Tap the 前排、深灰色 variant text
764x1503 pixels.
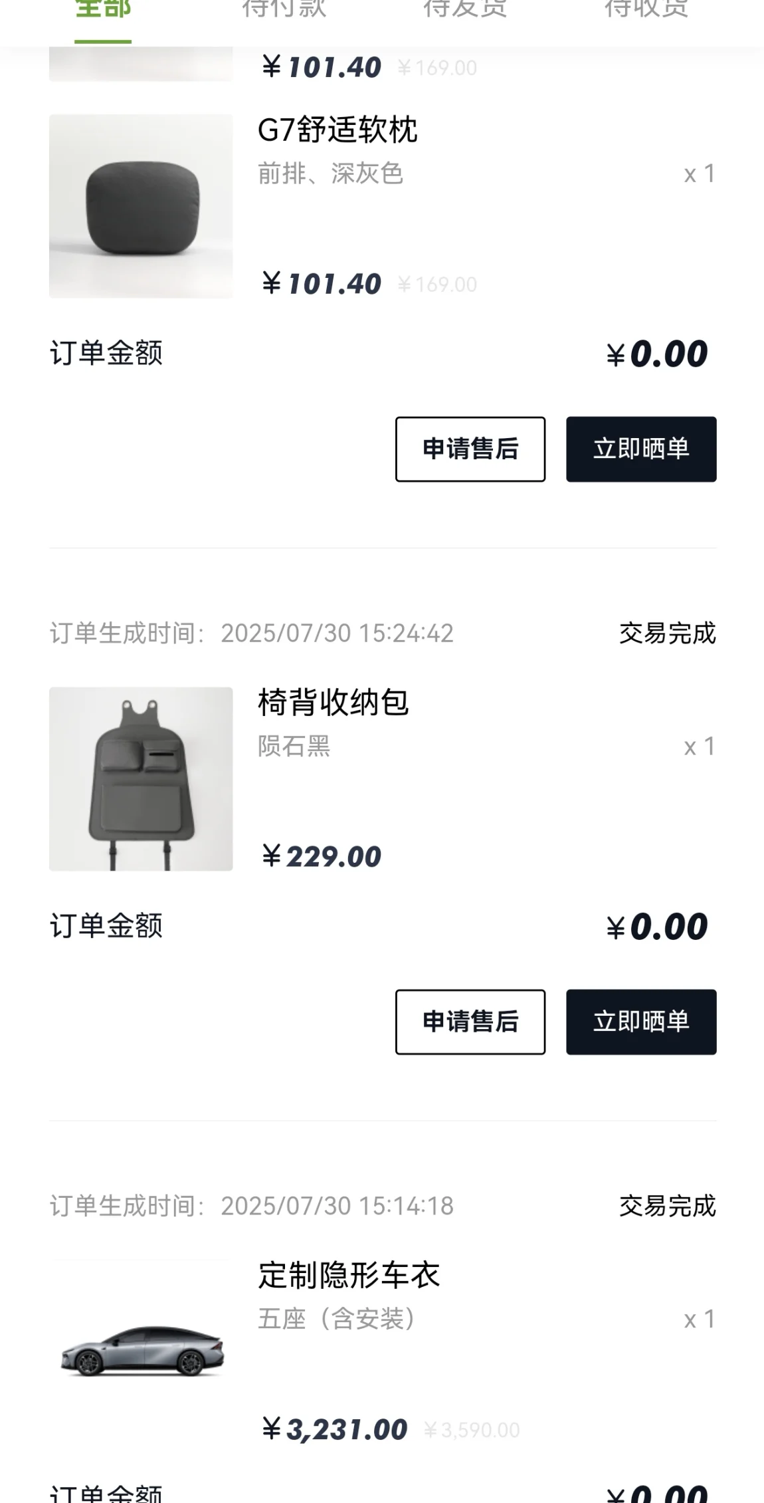(331, 173)
